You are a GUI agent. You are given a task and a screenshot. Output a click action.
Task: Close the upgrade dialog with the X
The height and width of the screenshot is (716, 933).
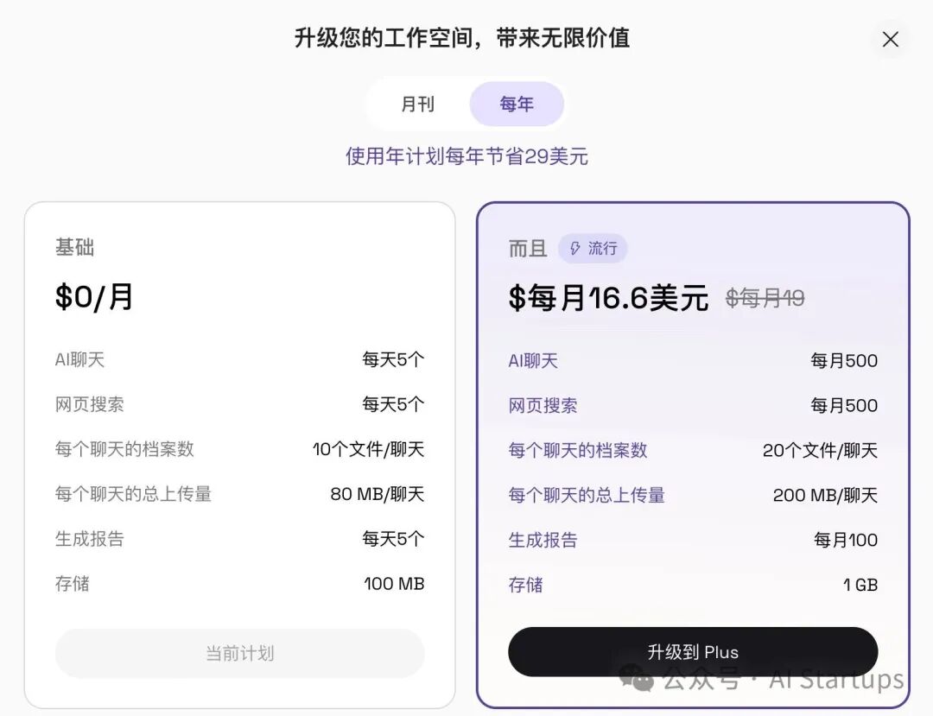890,39
